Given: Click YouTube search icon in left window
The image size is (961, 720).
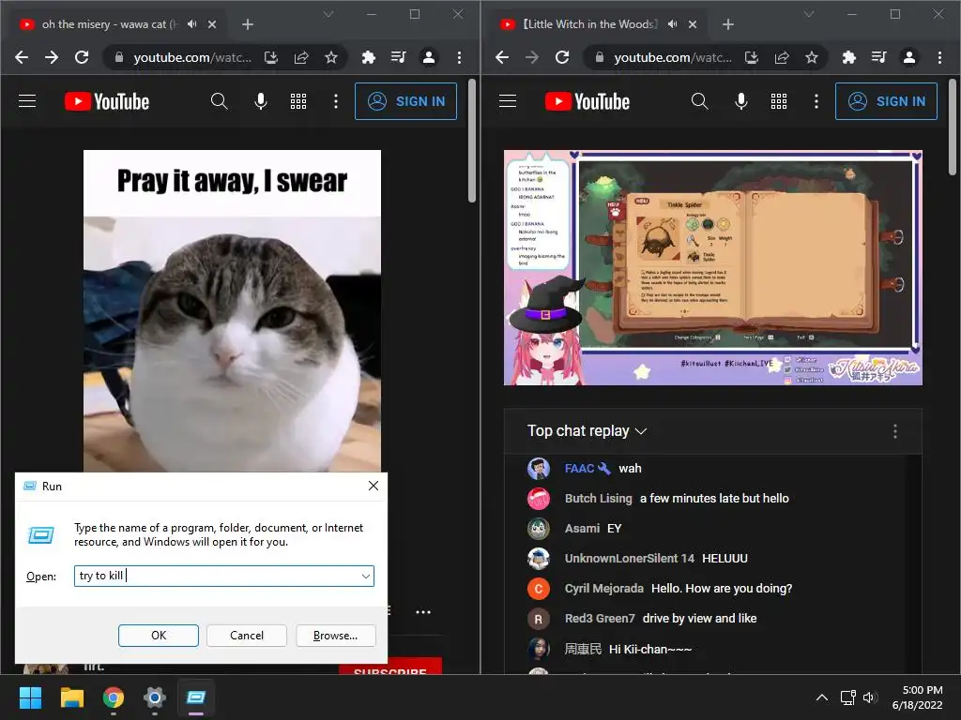Looking at the screenshot, I should pos(219,101).
